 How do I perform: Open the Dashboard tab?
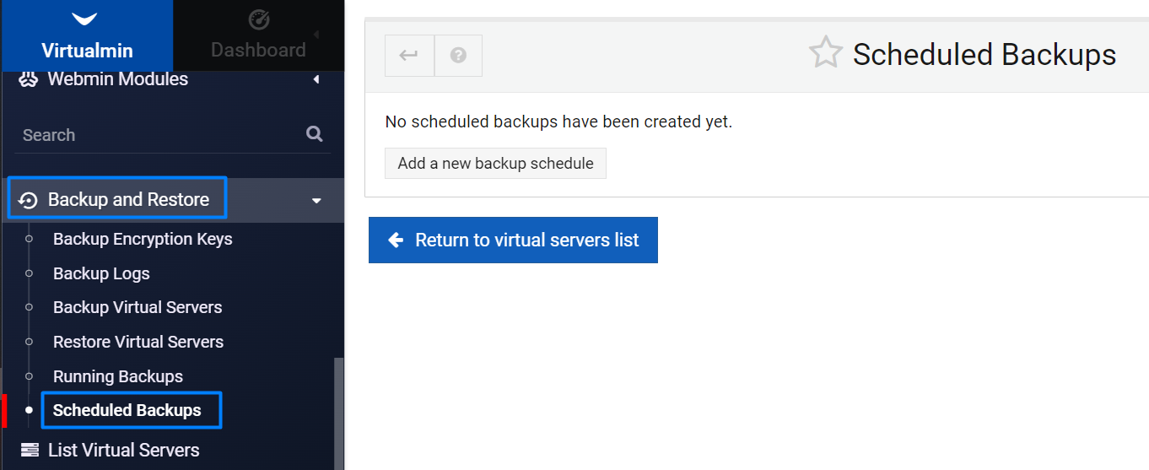click(258, 35)
